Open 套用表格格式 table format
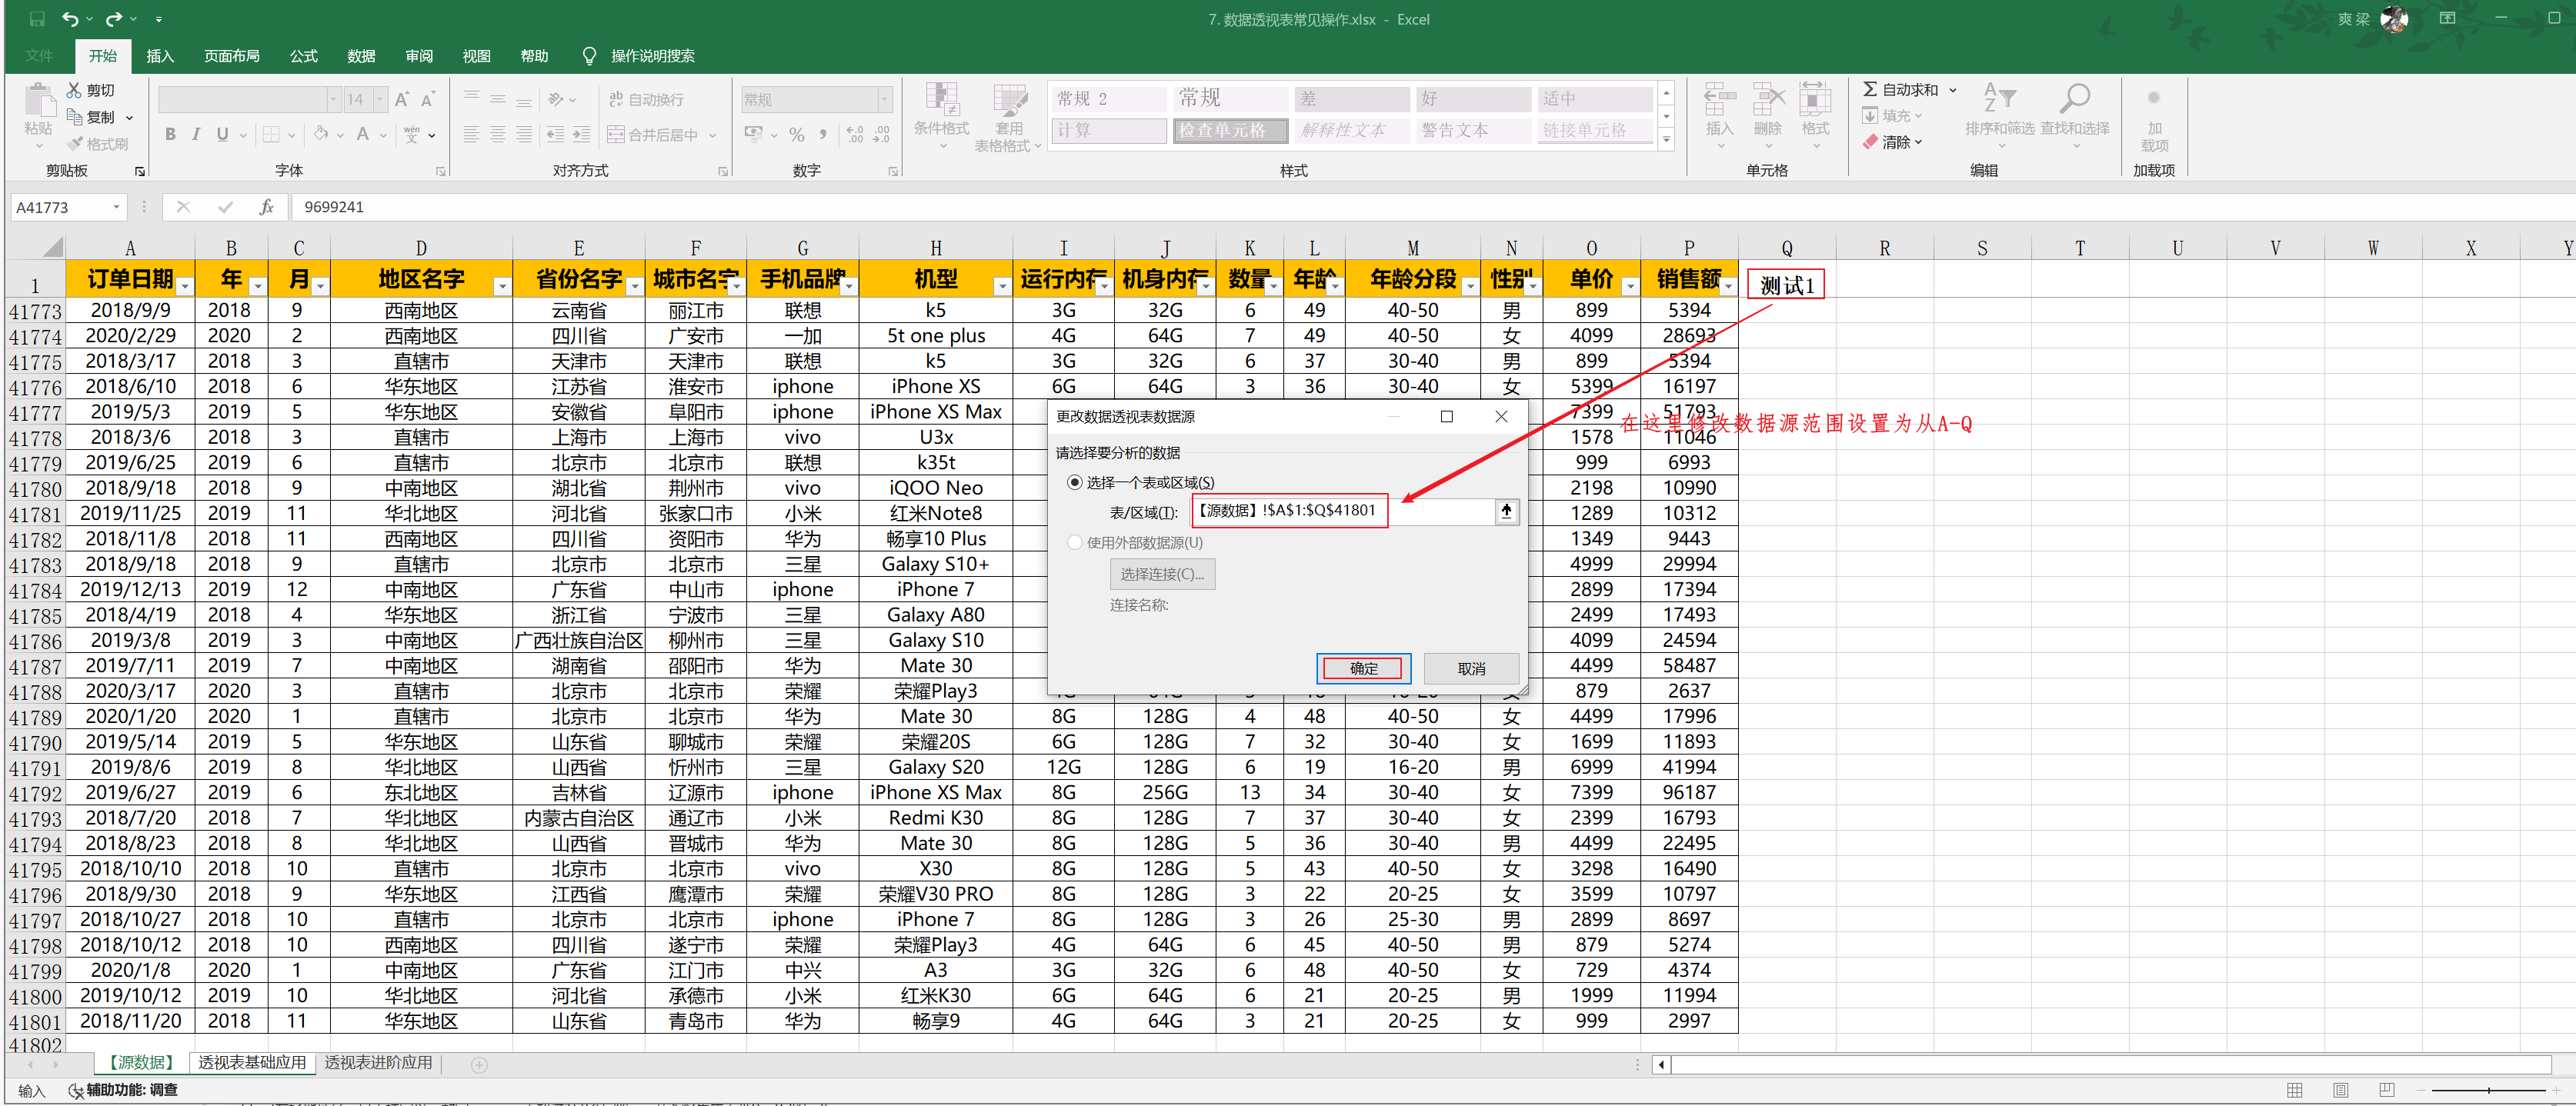The width and height of the screenshot is (2576, 1106). (1008, 116)
